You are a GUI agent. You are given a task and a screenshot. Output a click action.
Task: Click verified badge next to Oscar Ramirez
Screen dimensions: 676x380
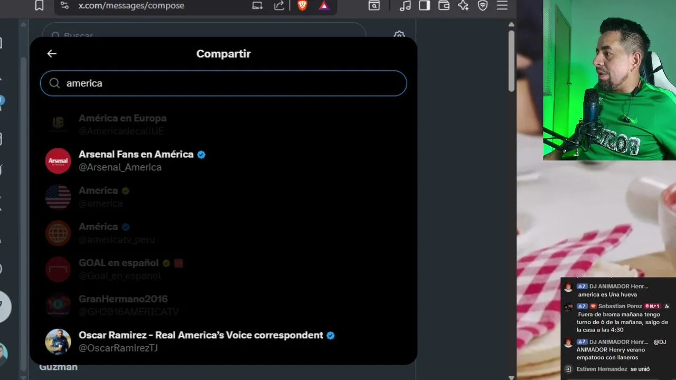pos(331,335)
